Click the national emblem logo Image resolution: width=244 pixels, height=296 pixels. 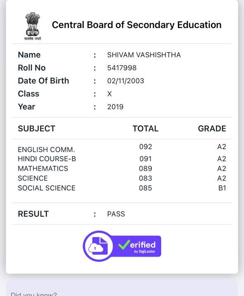[x=33, y=26]
